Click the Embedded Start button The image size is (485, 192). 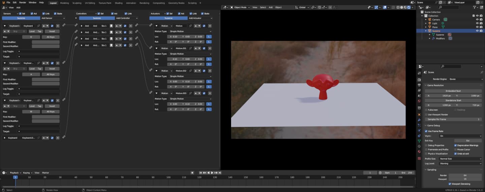tap(453, 91)
